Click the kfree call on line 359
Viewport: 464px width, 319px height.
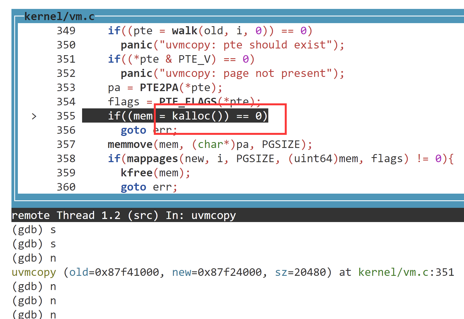coord(137,172)
